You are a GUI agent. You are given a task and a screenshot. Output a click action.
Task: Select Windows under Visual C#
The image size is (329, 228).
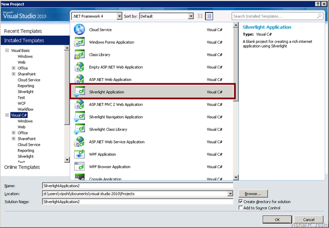tap(25, 121)
